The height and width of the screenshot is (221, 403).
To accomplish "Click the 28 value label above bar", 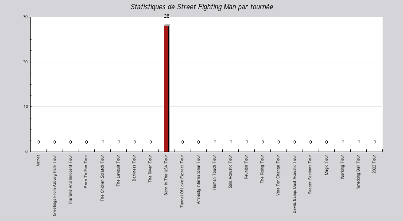I will point(167,16).
